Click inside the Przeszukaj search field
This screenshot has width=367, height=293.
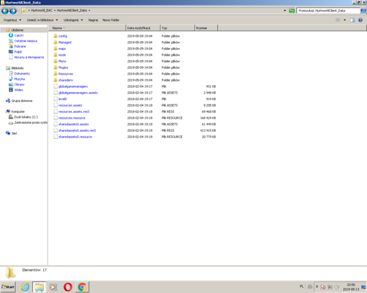[328, 11]
